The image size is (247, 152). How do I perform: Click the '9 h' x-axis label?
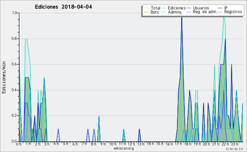103,144
